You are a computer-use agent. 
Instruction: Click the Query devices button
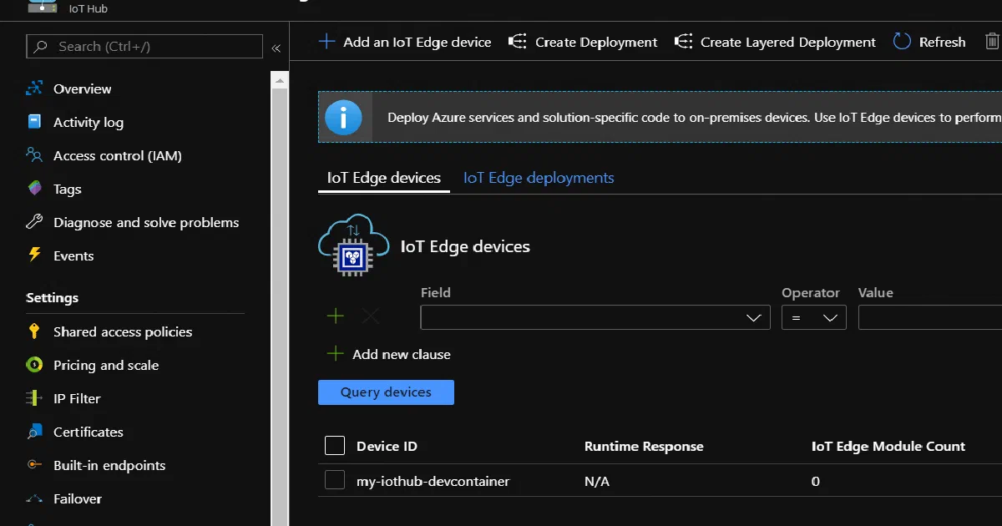[386, 392]
